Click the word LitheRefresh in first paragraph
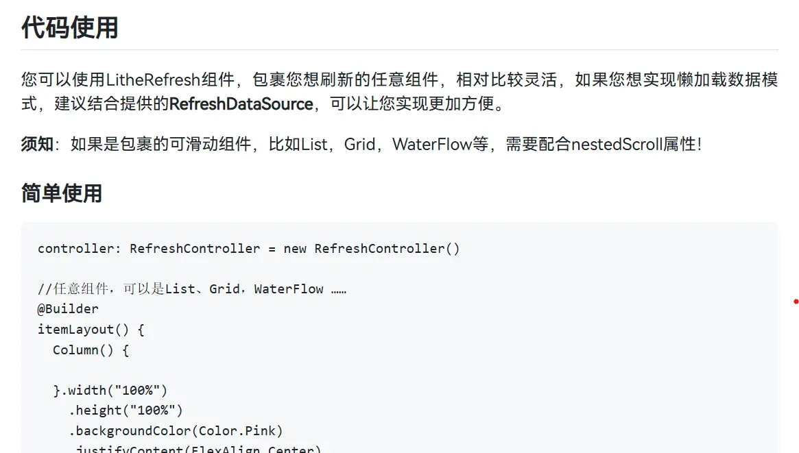The height and width of the screenshot is (453, 799). [x=153, y=79]
